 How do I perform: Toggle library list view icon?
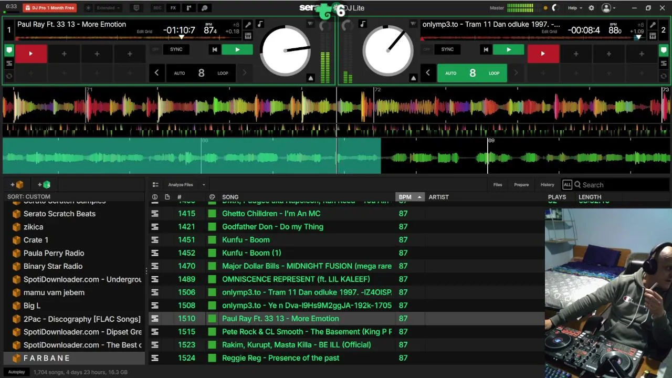point(155,185)
